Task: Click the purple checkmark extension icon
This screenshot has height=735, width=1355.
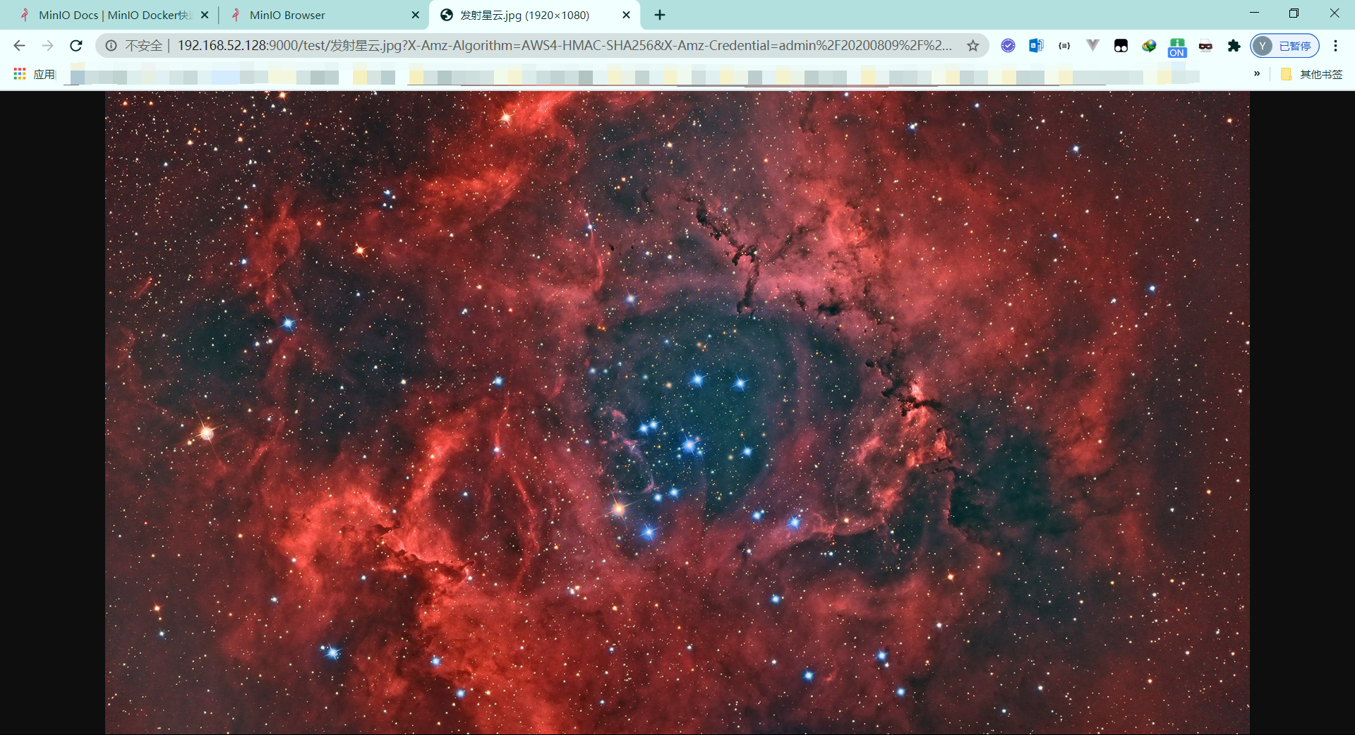Action: point(1008,46)
